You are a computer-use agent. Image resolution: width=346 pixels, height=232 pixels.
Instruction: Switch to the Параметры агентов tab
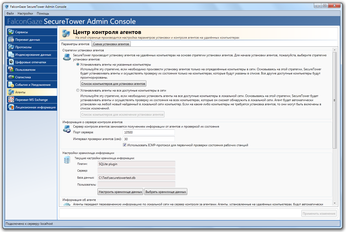pyautogui.click(x=75, y=44)
